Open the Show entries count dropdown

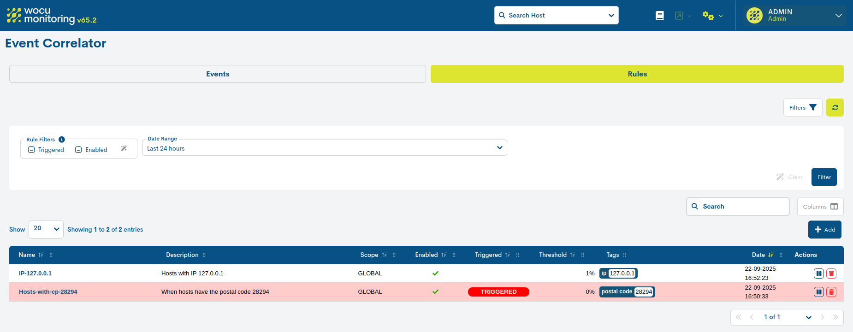(46, 229)
